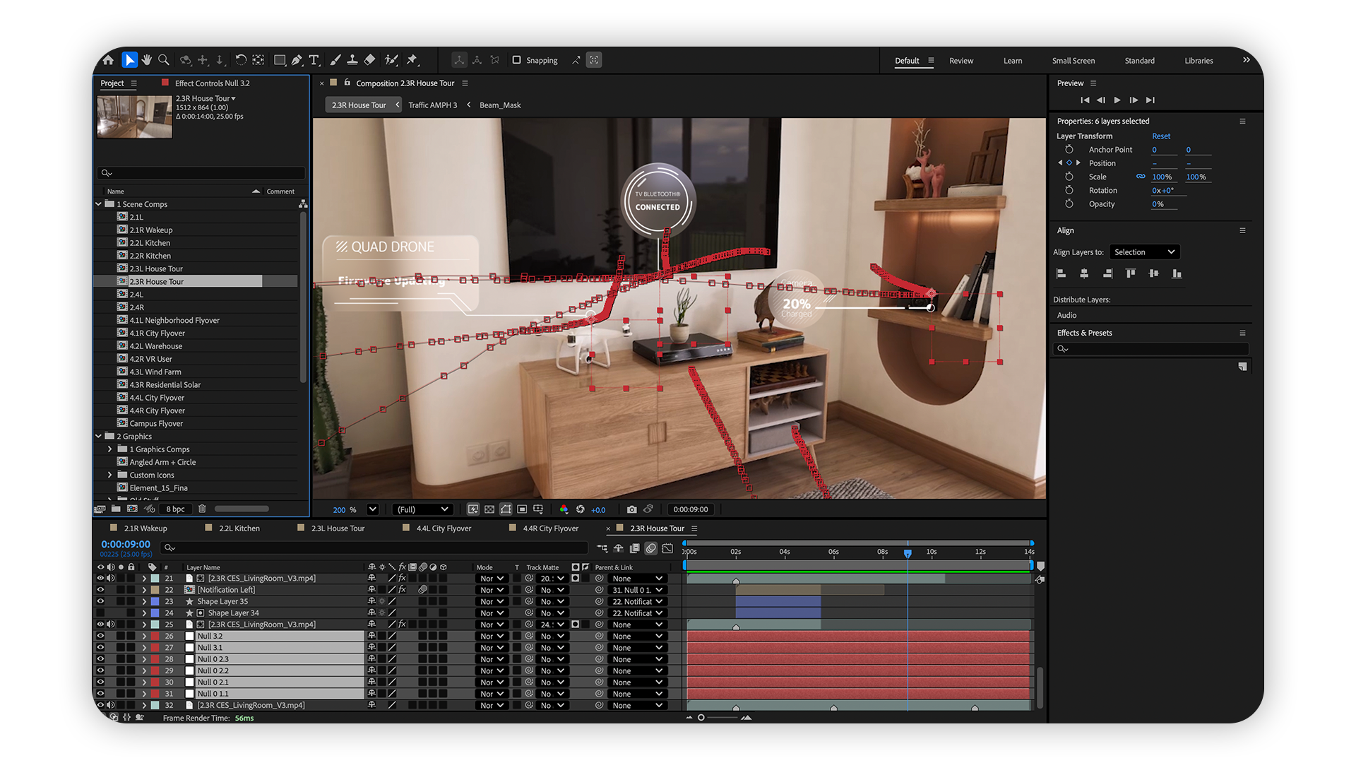Select the Pen tool

[297, 60]
